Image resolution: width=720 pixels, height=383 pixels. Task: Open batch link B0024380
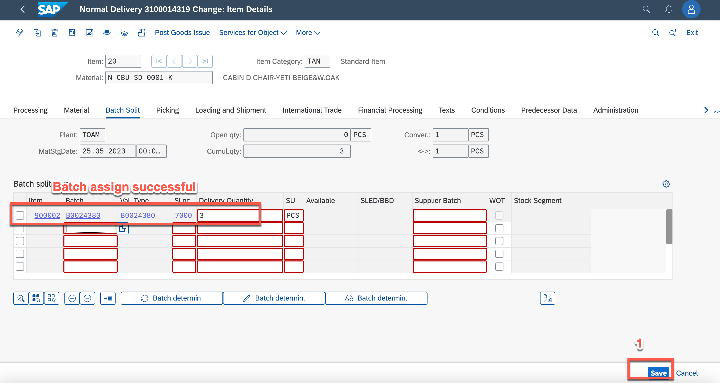click(83, 215)
